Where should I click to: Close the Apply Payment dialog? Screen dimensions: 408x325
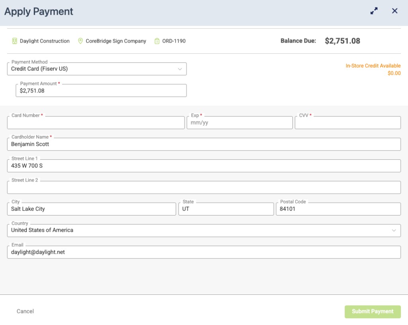coord(394,11)
